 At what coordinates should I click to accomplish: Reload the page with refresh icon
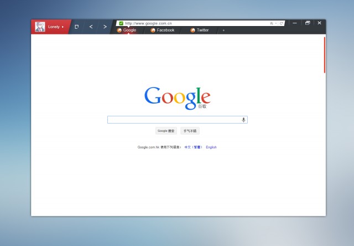point(282,23)
